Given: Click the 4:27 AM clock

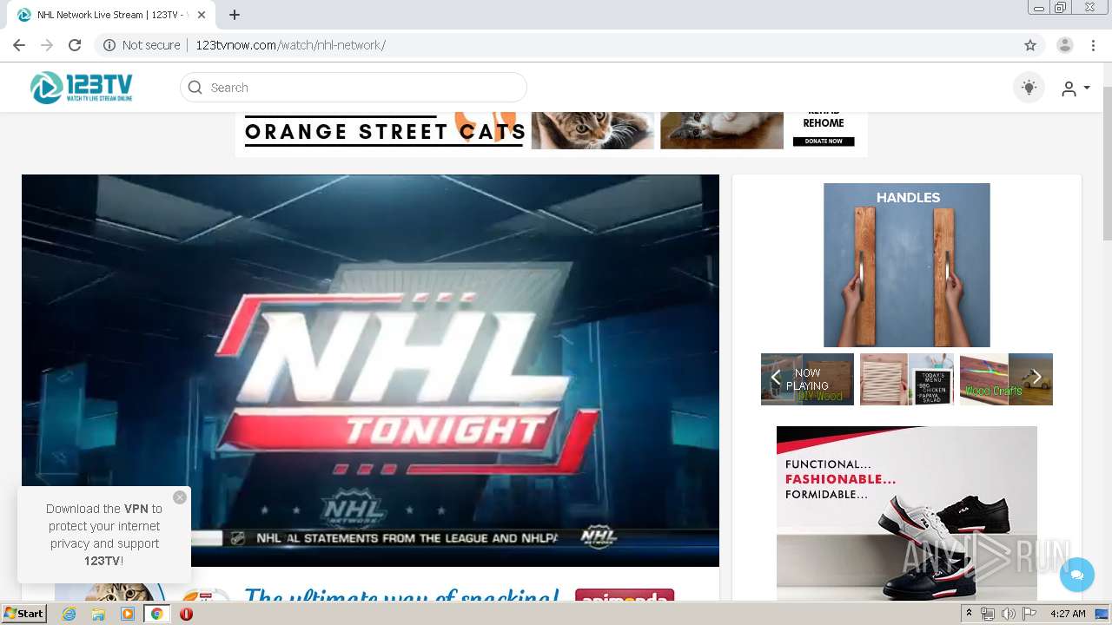Looking at the screenshot, I should (x=1068, y=614).
